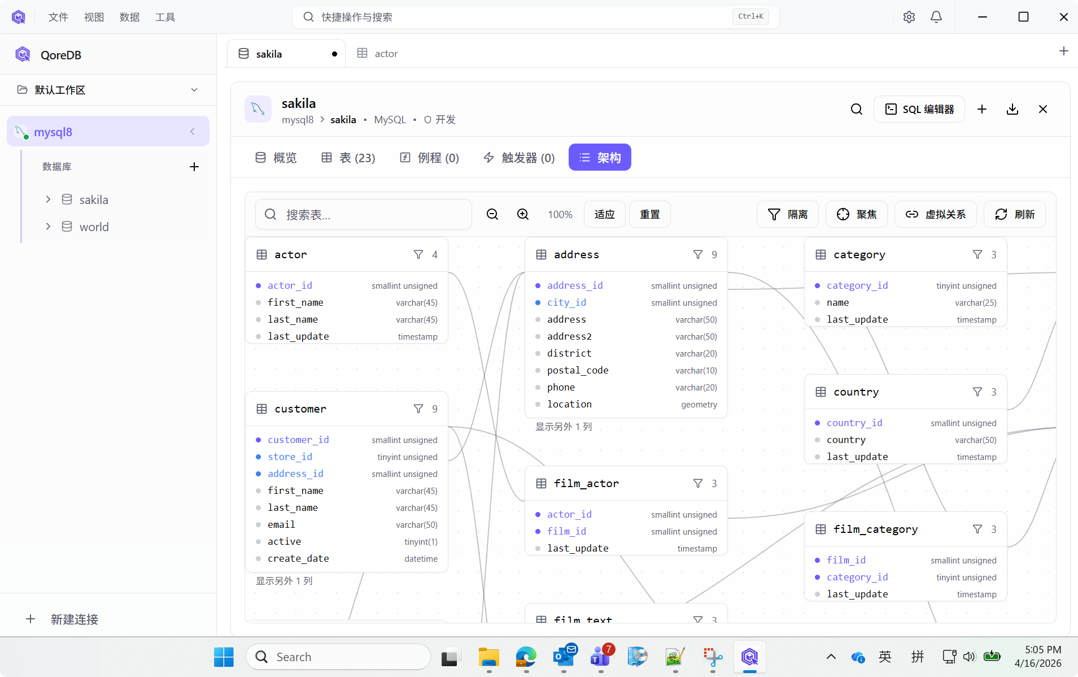This screenshot has height=677, width=1078.
Task: Click filter icon on film_actor table
Action: point(698,483)
